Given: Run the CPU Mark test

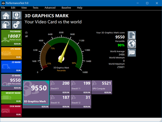Looking at the screenshot, I should tap(19, 57).
